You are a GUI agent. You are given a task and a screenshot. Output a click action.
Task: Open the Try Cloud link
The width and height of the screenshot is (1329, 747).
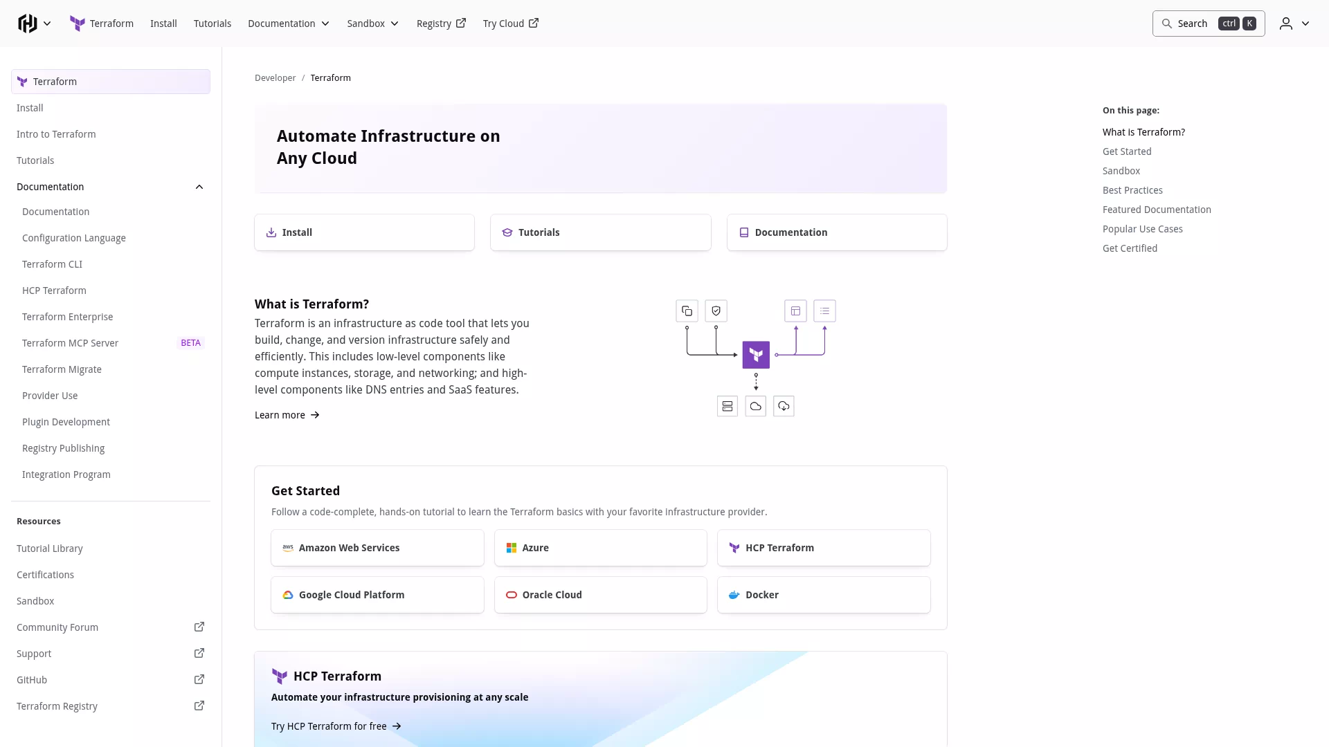coord(511,24)
